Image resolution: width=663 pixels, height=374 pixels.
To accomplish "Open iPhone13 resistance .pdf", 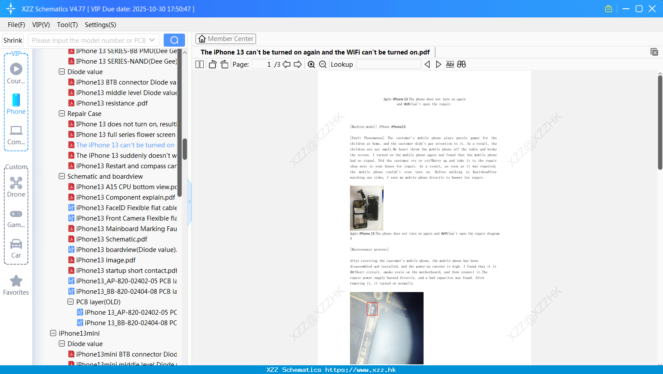I will [108, 103].
